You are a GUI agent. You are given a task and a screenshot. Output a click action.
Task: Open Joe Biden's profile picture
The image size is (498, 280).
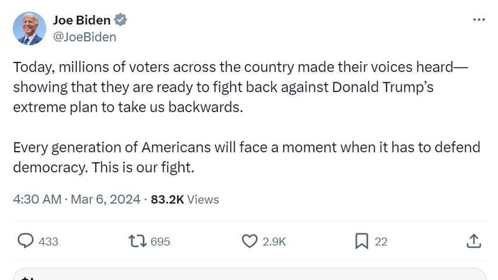tap(29, 28)
